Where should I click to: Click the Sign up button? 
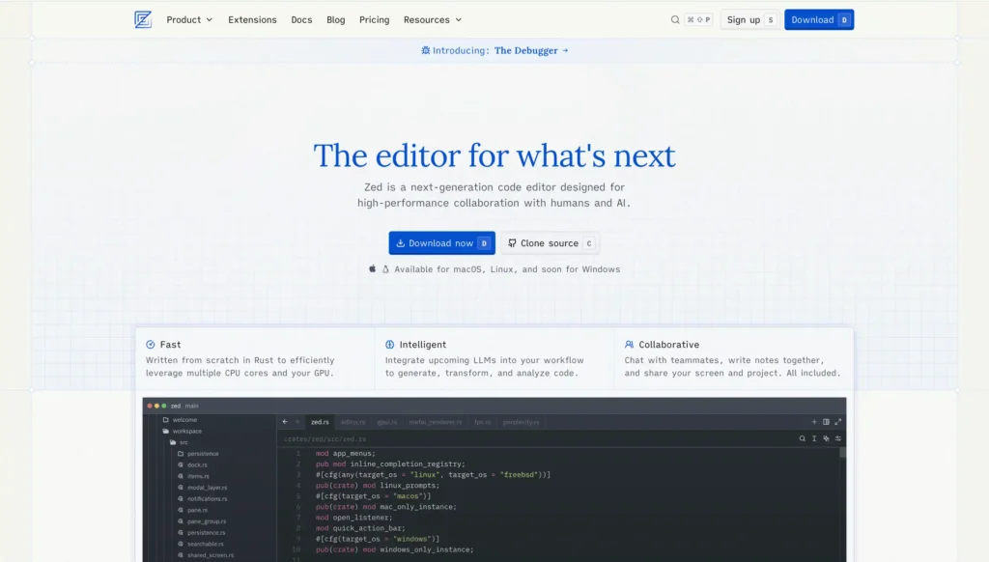click(749, 19)
